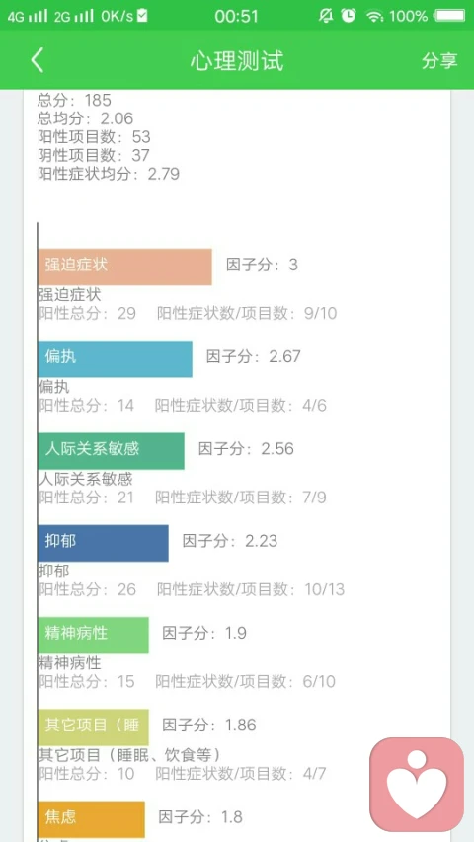Image resolution: width=474 pixels, height=842 pixels.
Task: Tap the 心理测试 page title
Action: pos(237,60)
